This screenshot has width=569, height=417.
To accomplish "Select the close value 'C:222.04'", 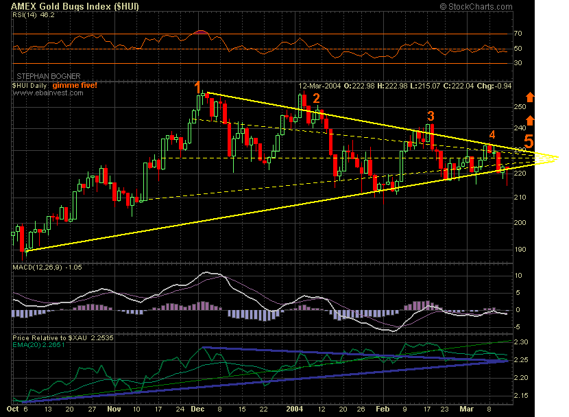I will pyautogui.click(x=459, y=86).
